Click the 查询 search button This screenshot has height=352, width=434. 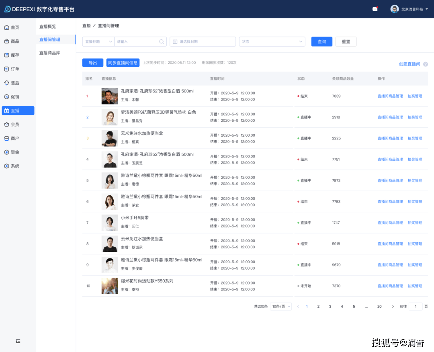pos(321,41)
